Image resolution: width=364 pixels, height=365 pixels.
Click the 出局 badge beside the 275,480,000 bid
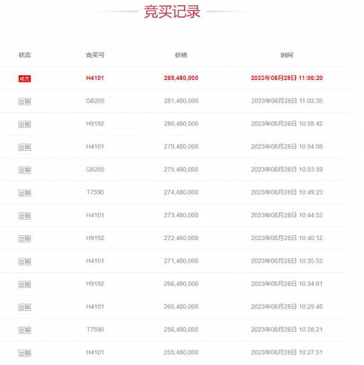(x=24, y=170)
